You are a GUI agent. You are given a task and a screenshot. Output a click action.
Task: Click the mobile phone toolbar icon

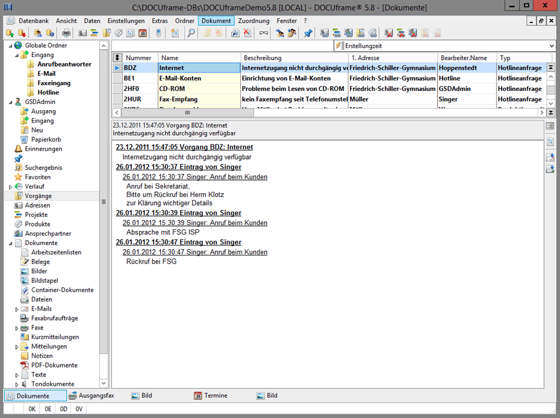(159, 33)
